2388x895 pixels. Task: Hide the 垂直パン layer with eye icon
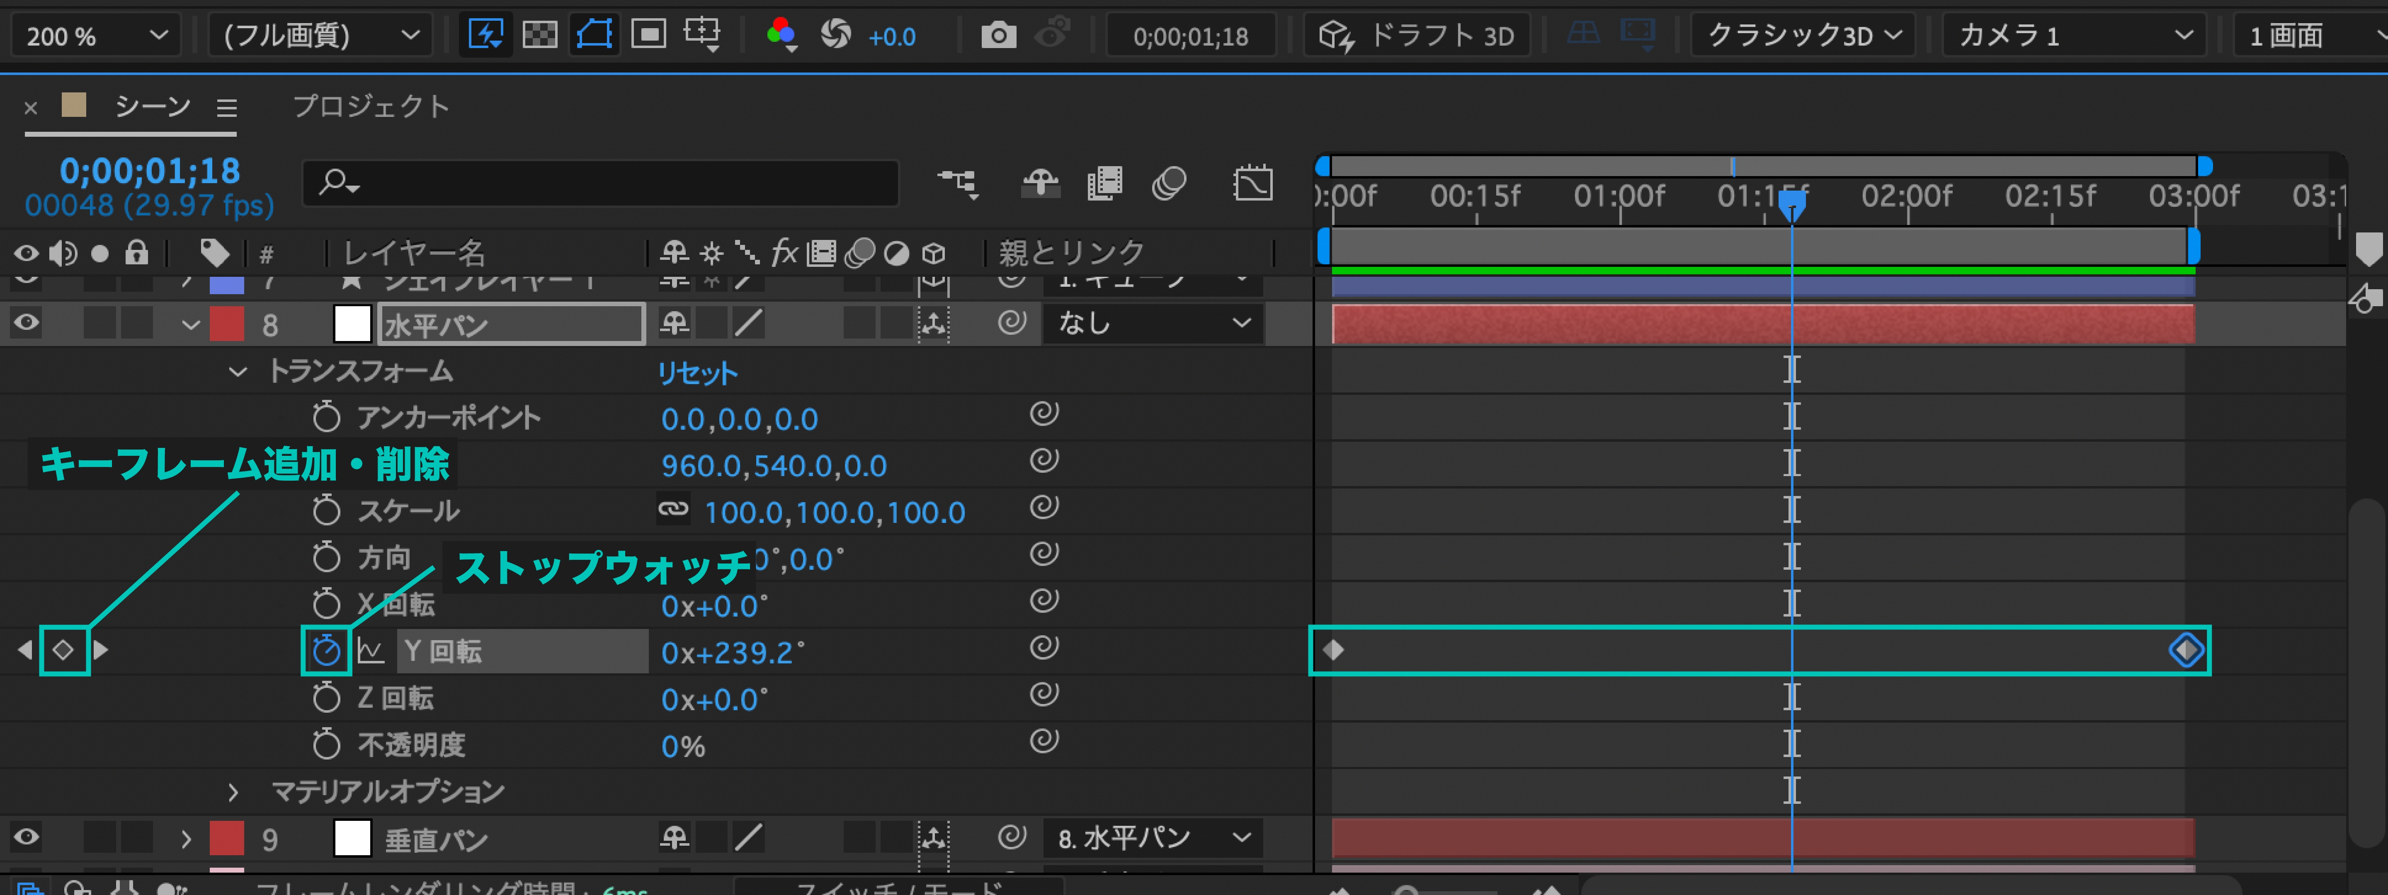click(x=26, y=837)
